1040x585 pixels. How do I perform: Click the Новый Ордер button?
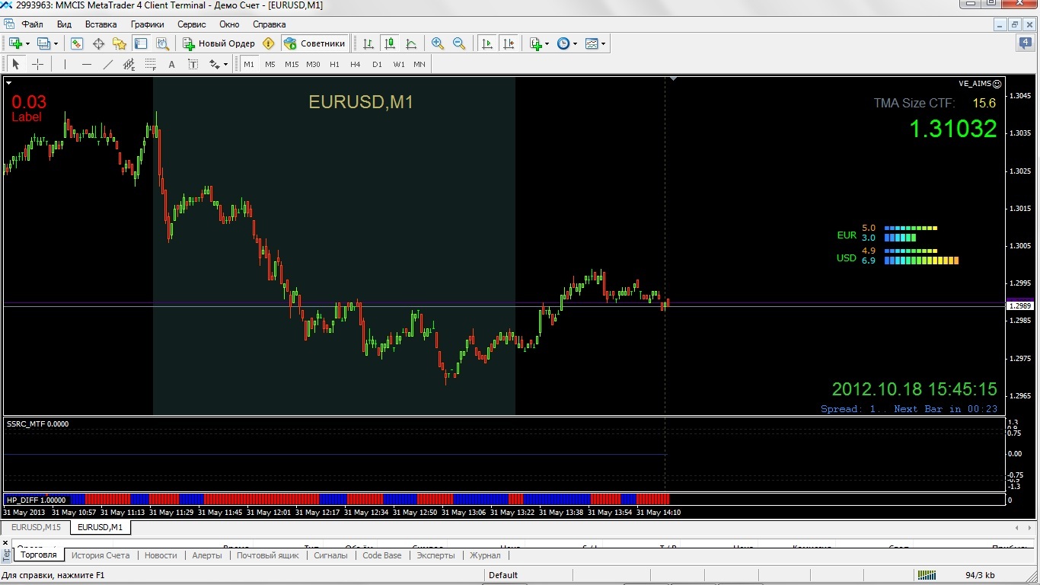click(219, 43)
